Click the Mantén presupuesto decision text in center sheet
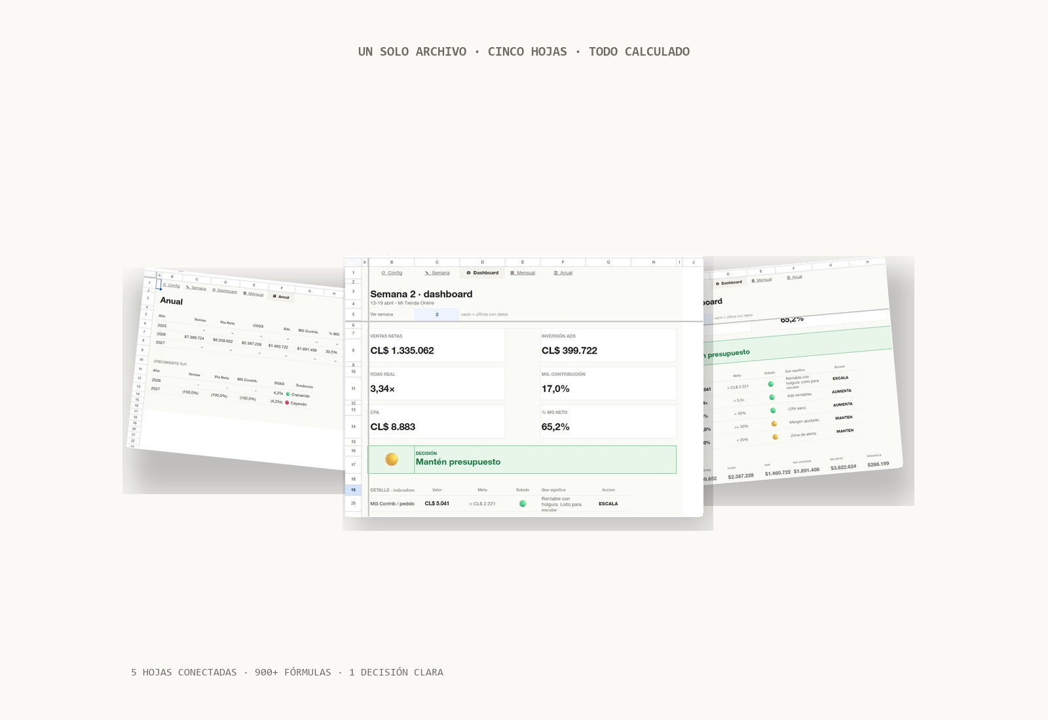 click(458, 462)
